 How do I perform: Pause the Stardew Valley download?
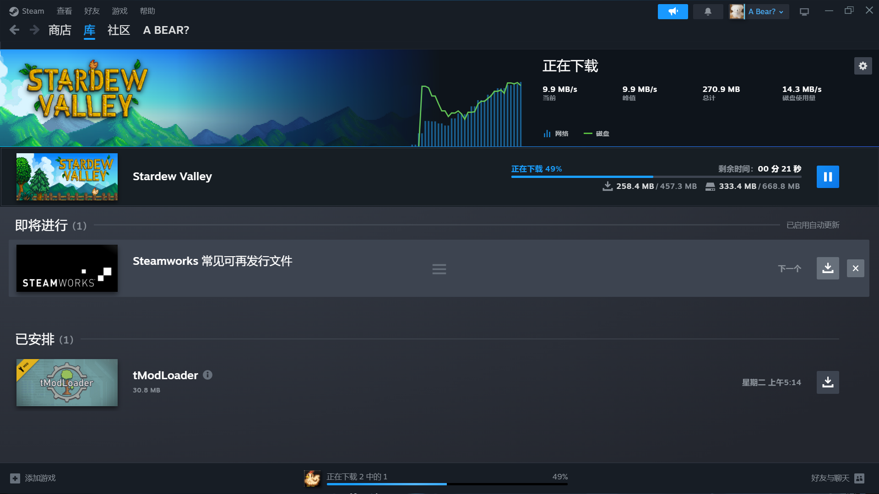(828, 177)
